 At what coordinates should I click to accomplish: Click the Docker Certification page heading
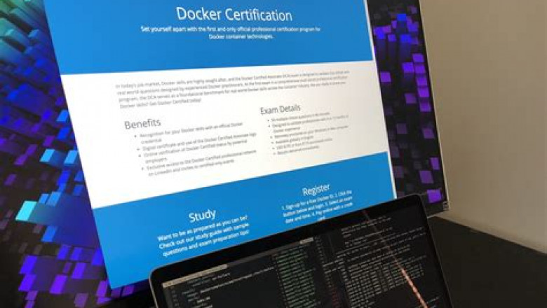point(234,14)
